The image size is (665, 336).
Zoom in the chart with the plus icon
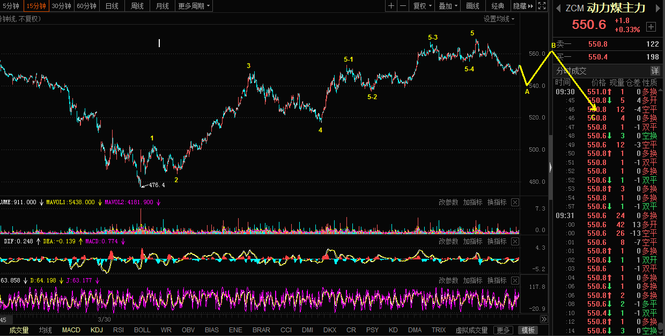coord(391,6)
